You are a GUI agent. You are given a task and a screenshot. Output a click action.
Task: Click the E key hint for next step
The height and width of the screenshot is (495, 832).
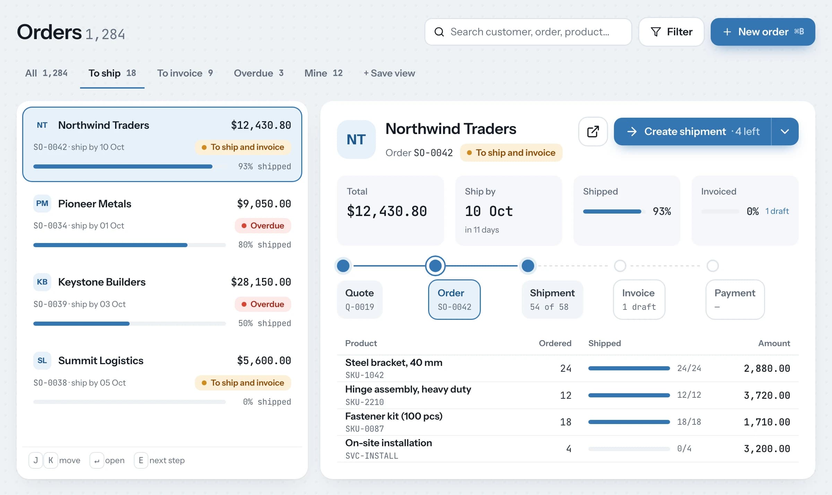(141, 460)
